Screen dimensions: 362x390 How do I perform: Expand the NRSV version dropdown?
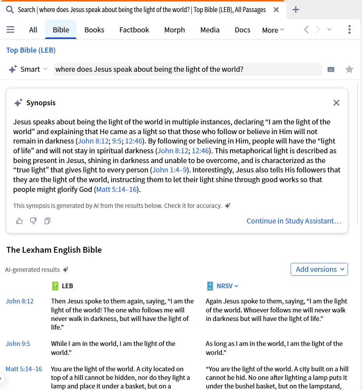236,286
